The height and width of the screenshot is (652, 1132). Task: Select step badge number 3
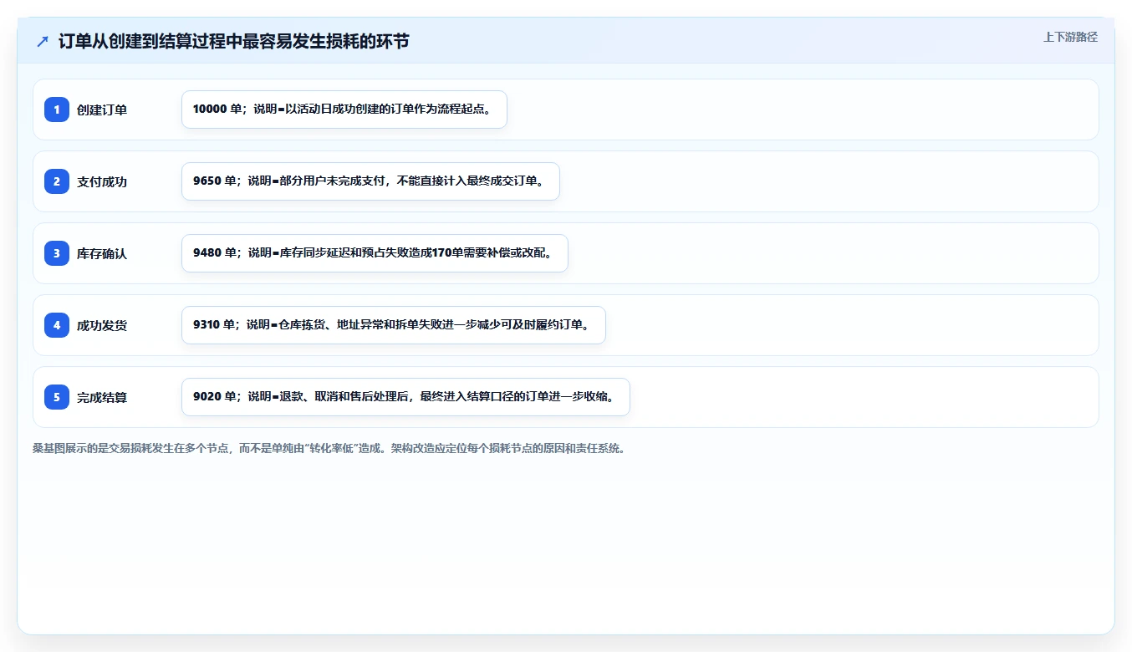coord(57,253)
